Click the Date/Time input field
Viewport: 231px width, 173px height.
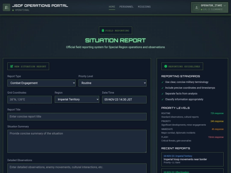(124, 100)
